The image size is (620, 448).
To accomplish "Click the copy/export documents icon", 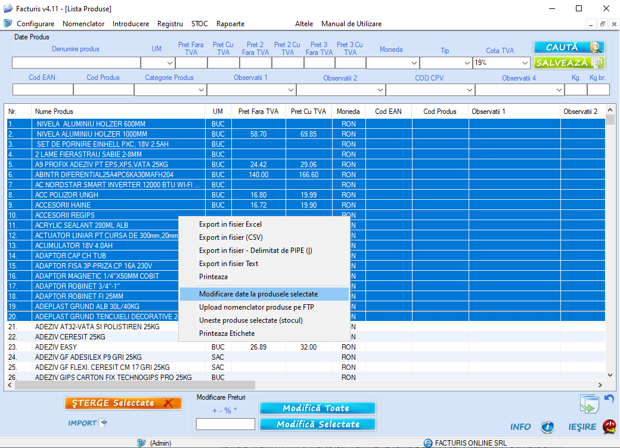I will [589, 404].
